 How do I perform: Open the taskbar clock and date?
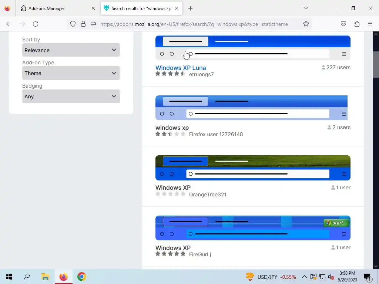coord(347,277)
